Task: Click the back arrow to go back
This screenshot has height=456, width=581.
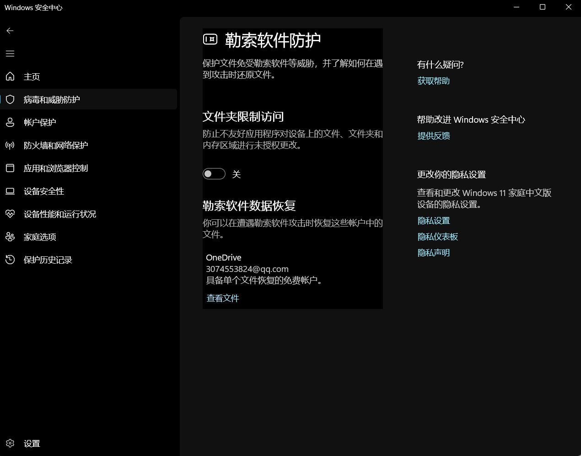Action: 10,31
